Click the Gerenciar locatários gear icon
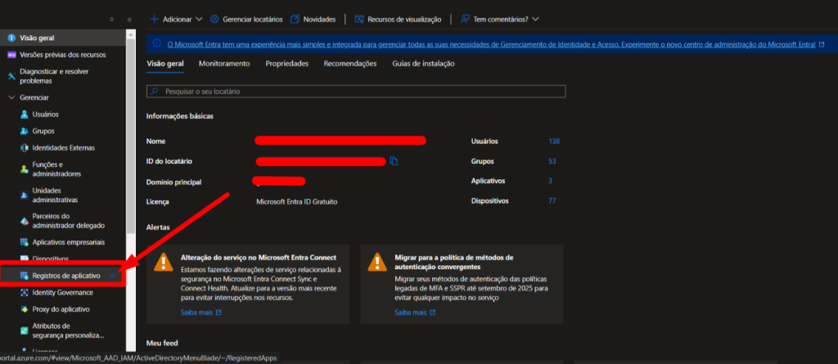The height and width of the screenshot is (364, 838). 214,19
